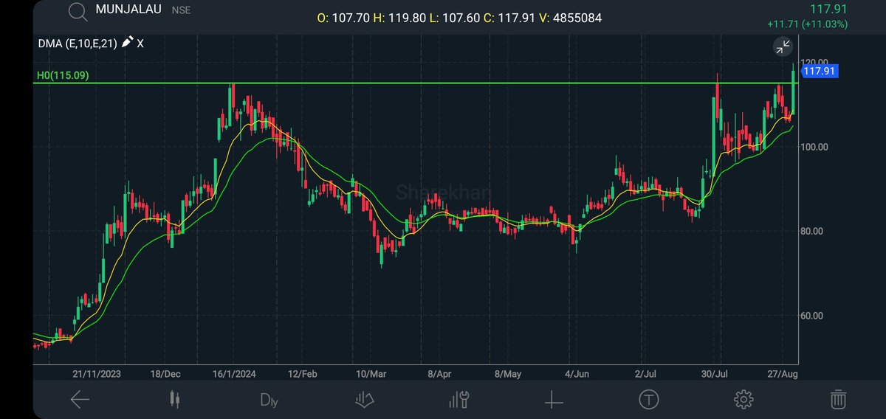Screen dimensions: 886x419
Task: Click the 10/Mar date axis label
Action: (371, 374)
